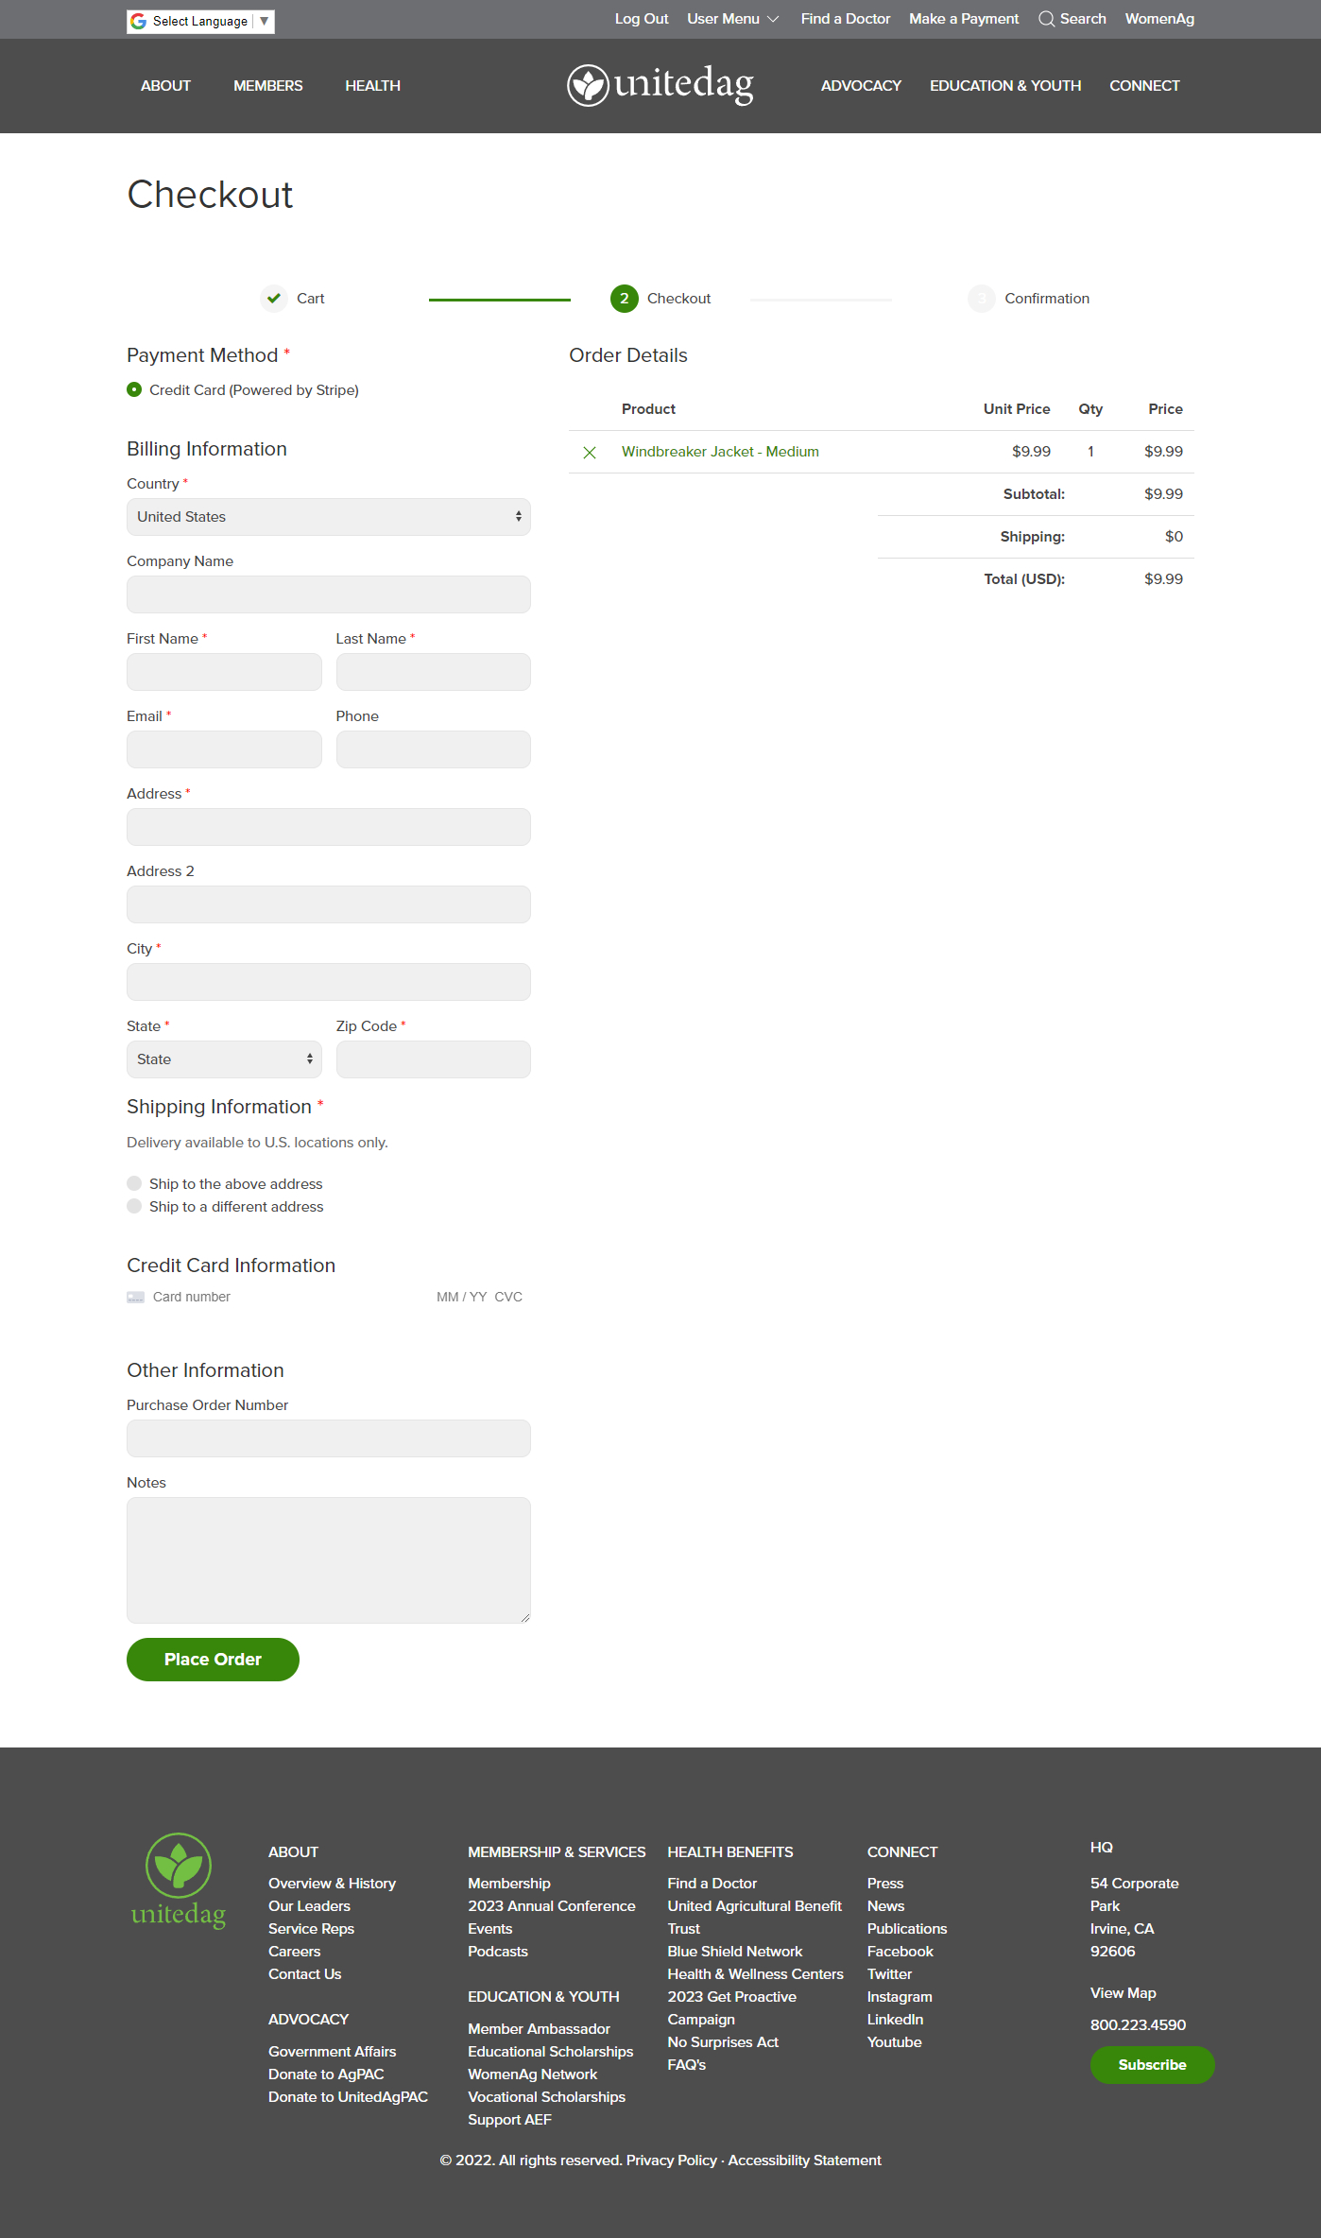Click the green checkmark Cart step icon
Screen dimensions: 1321x2238
pyautogui.click(x=274, y=299)
